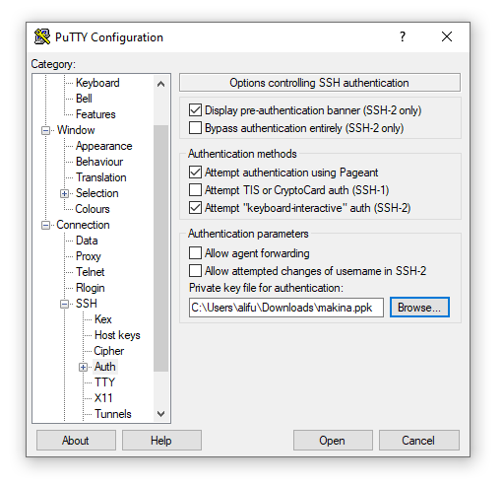Toggle keyboard-interactive auth checkbox
503x485 pixels.
tap(195, 208)
